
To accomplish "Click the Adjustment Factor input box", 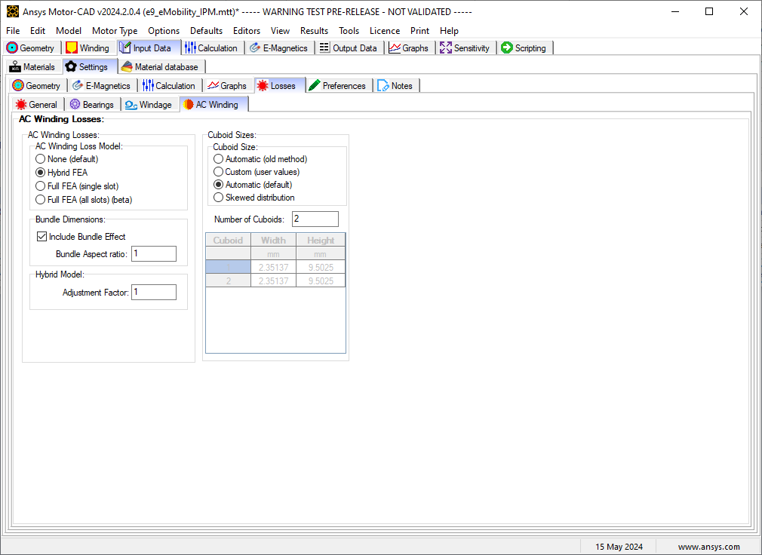I will (153, 293).
